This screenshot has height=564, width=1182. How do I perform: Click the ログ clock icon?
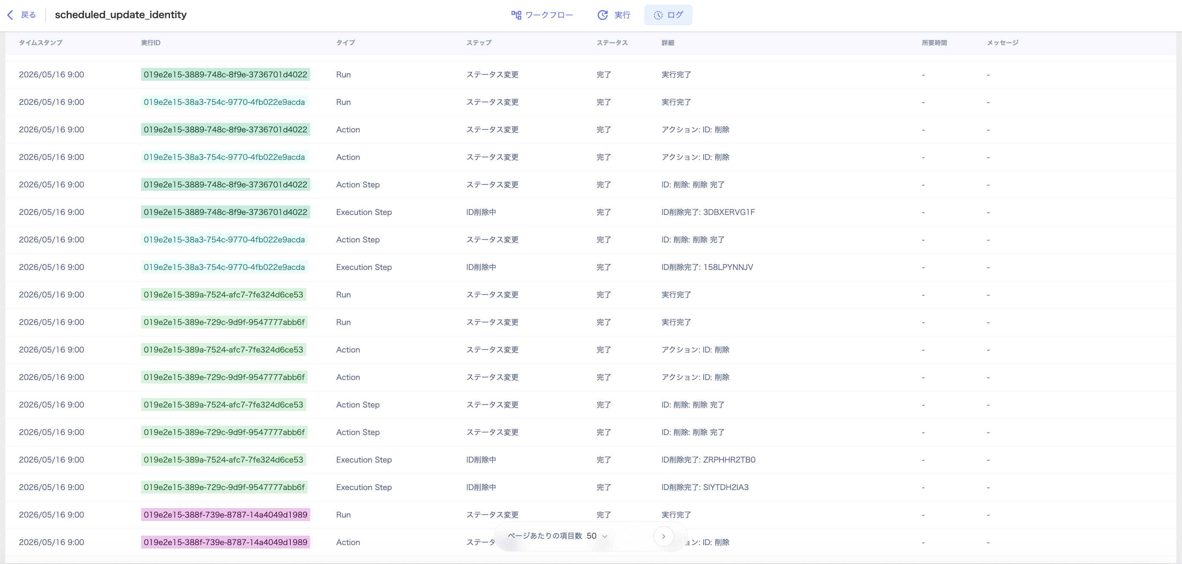[x=658, y=15]
